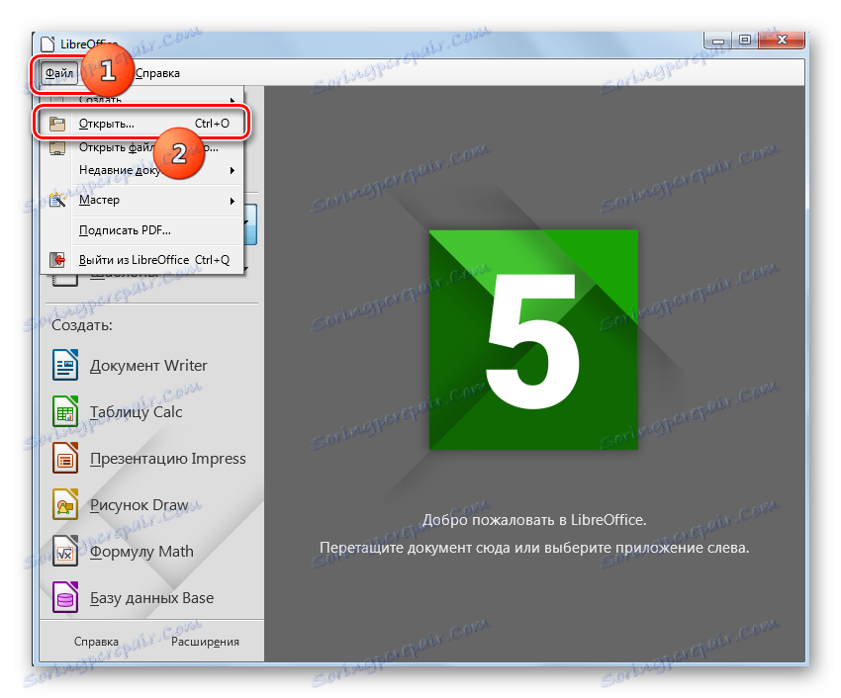Click the Impress presentation icon

(65, 459)
